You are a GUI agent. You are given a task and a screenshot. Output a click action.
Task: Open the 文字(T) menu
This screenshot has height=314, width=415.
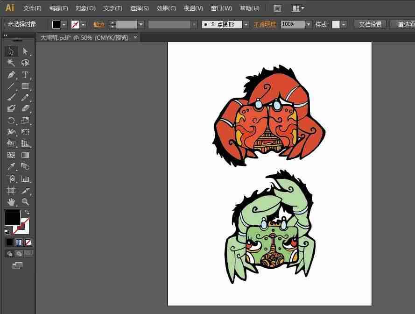pyautogui.click(x=113, y=8)
